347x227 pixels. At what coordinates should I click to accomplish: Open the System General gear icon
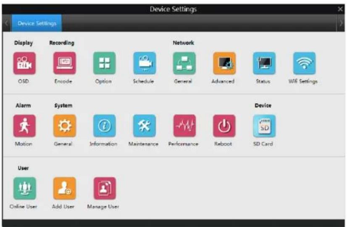pos(64,126)
